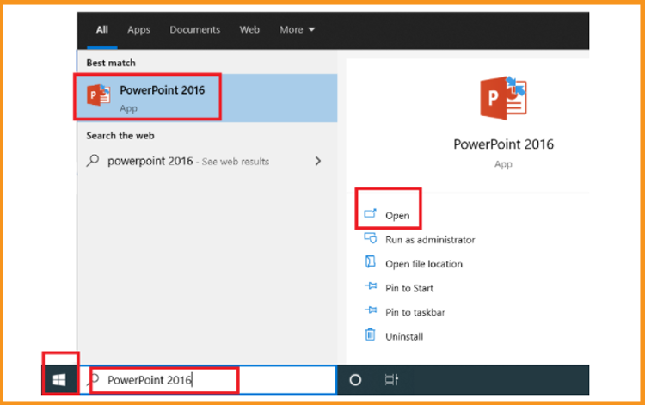Viewport: 645px width, 405px height.
Task: Click the trash icon next to Uninstall
Action: click(370, 334)
